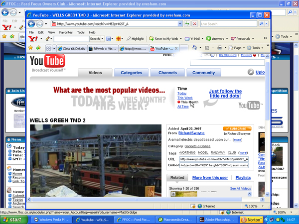Close the YouTube browser tab
The height and width of the screenshot is (224, 299).
176,48
